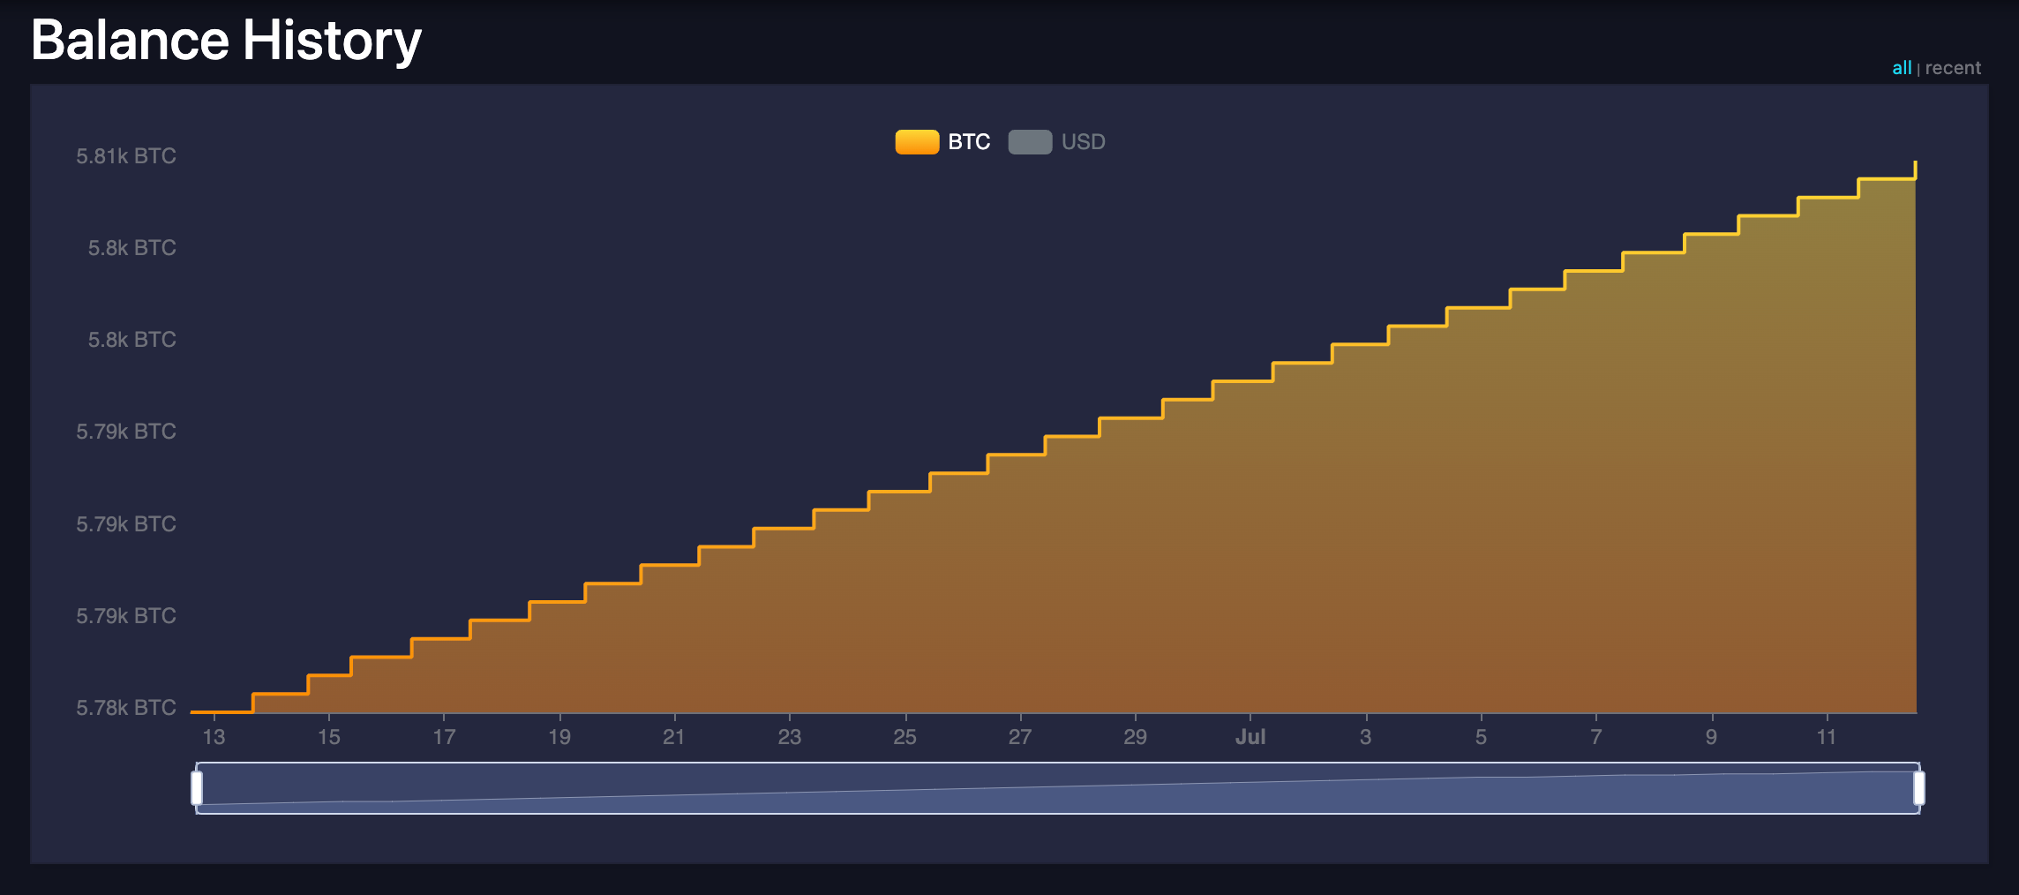Show the full balance history via 'all'

(1902, 68)
